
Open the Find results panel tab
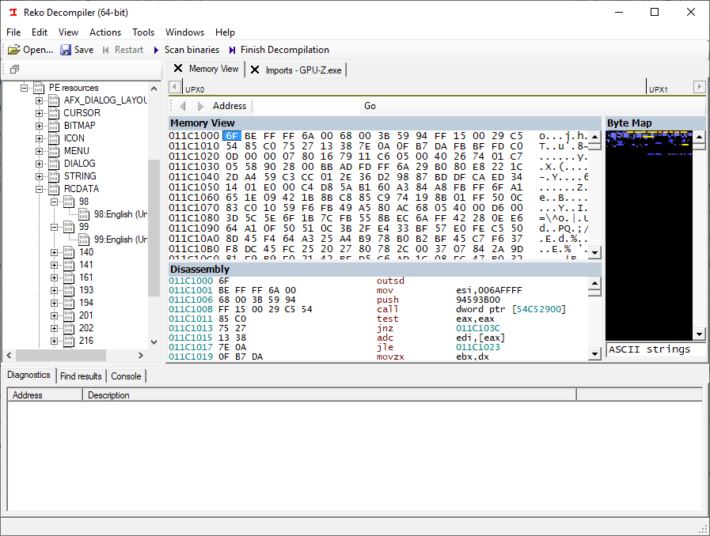click(x=80, y=376)
